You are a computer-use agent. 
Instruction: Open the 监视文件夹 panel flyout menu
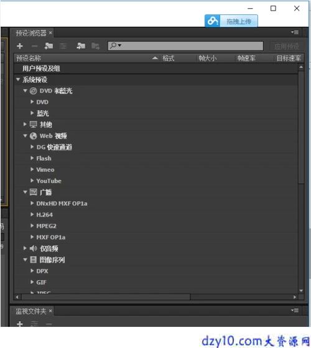pyautogui.click(x=295, y=310)
